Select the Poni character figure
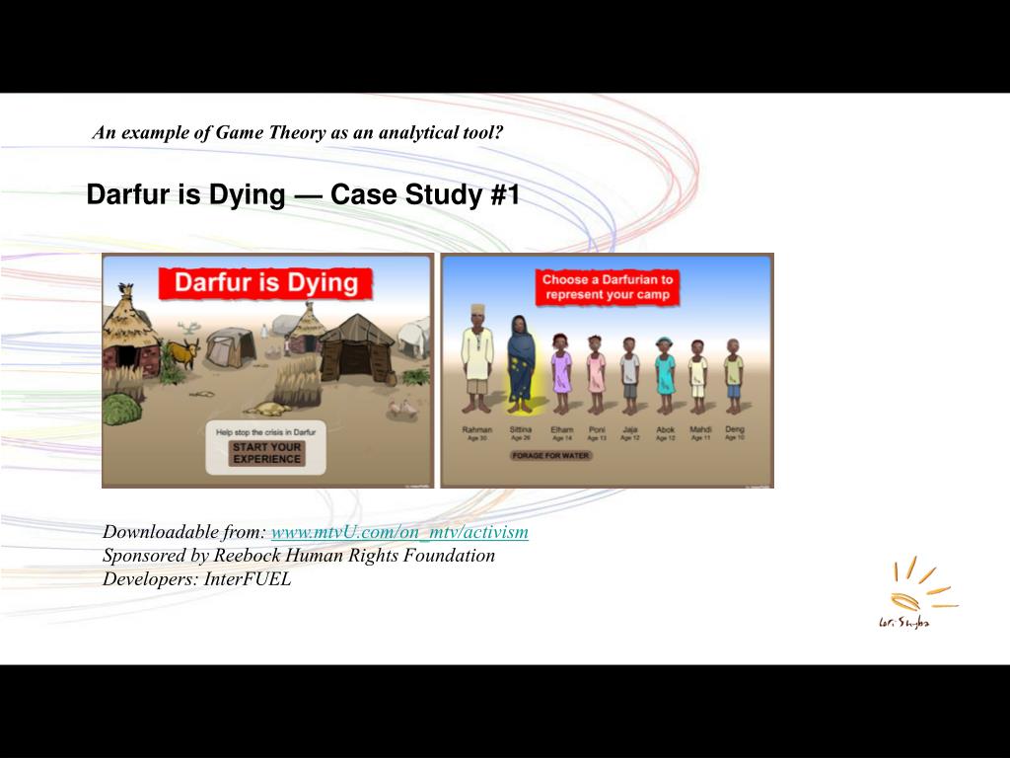The height and width of the screenshot is (758, 1010). pos(596,374)
